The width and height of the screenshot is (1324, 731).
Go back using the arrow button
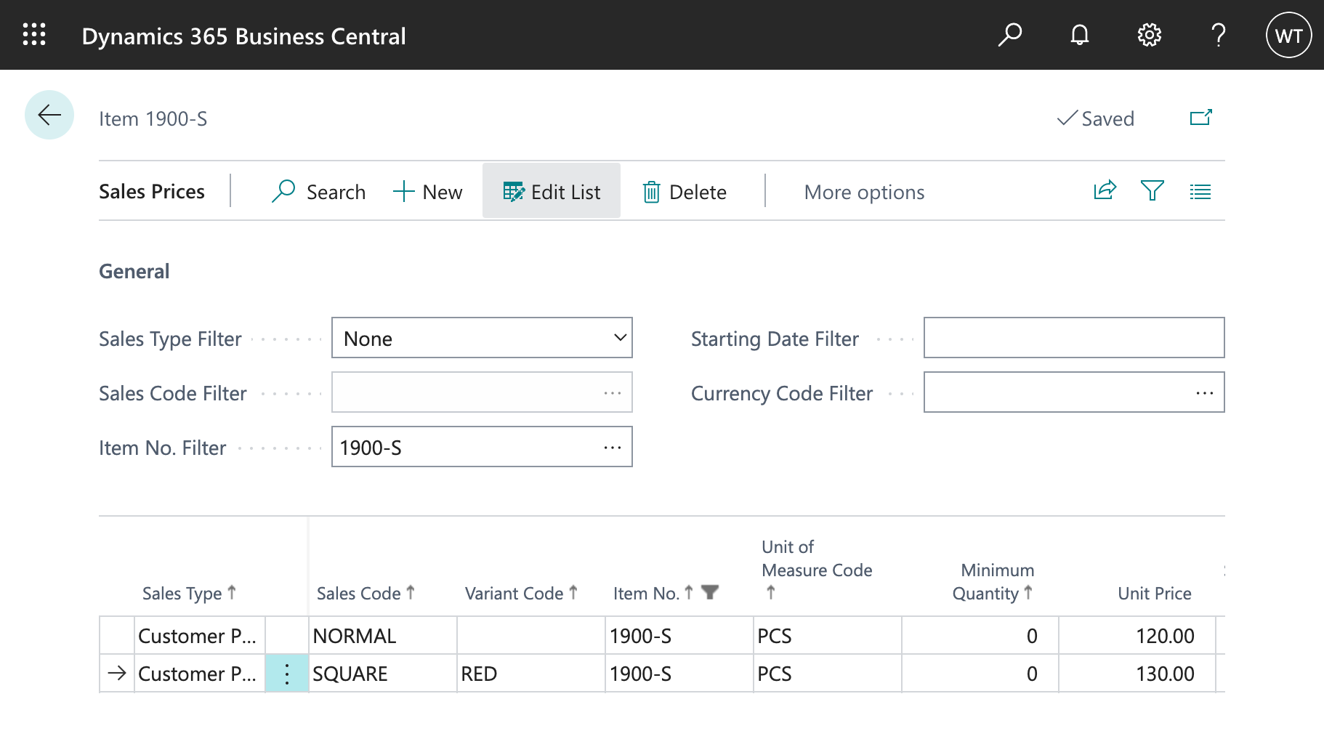click(49, 115)
